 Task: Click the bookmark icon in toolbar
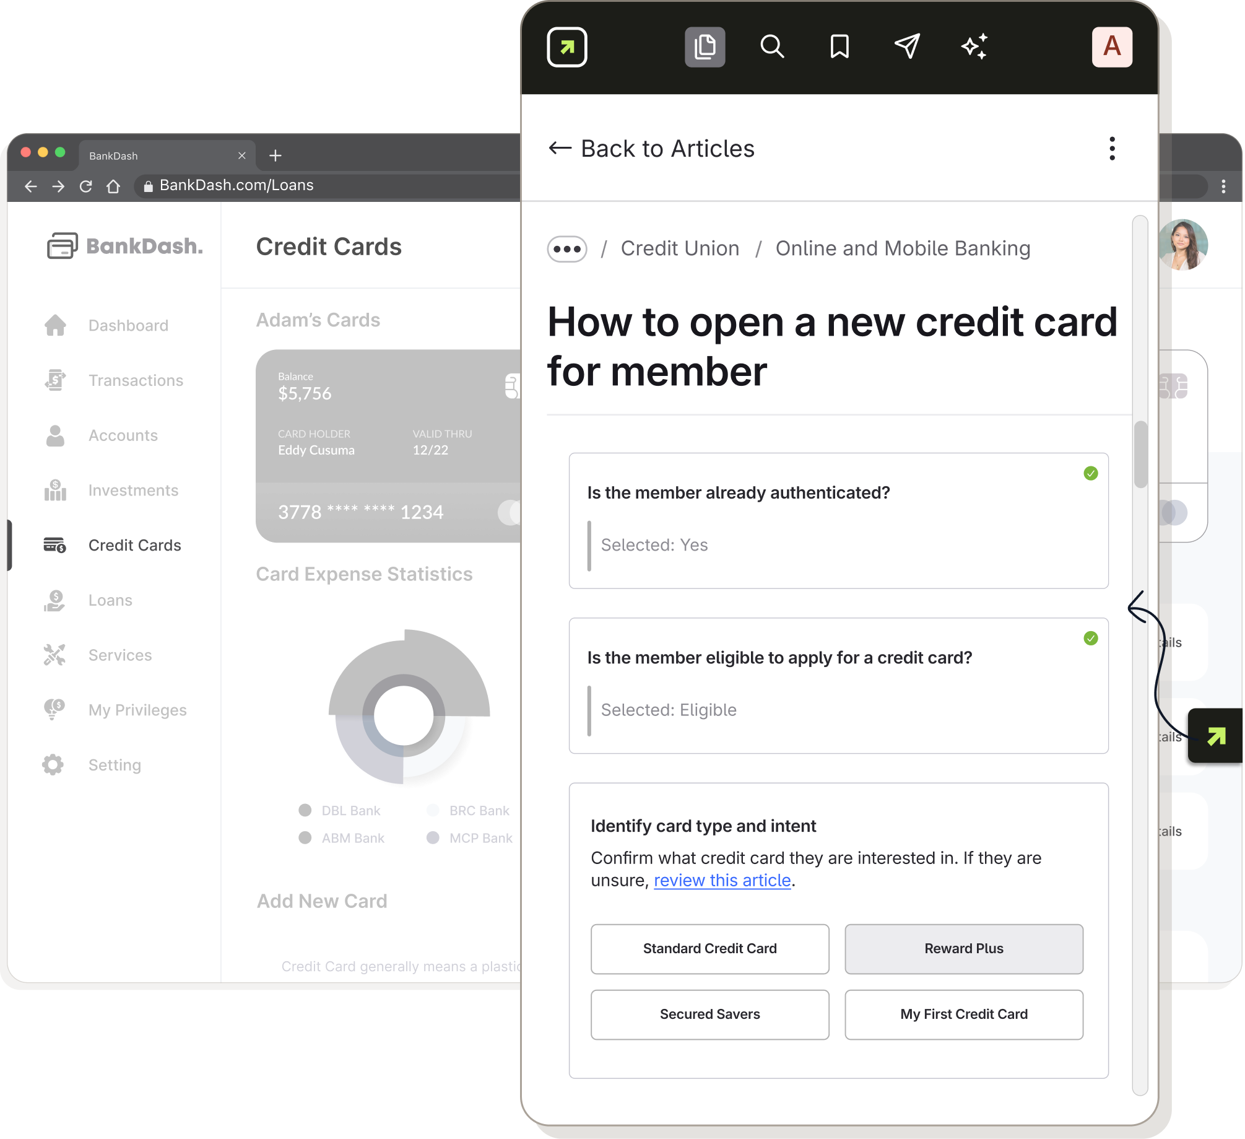pyautogui.click(x=839, y=47)
